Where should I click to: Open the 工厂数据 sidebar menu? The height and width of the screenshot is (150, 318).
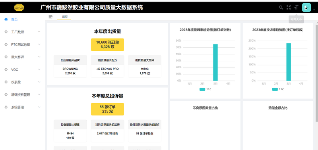[x=22, y=32]
